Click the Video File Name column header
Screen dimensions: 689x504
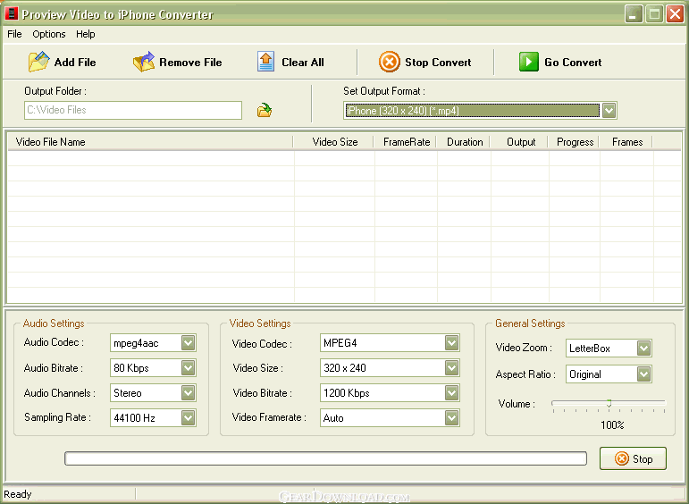pos(150,142)
